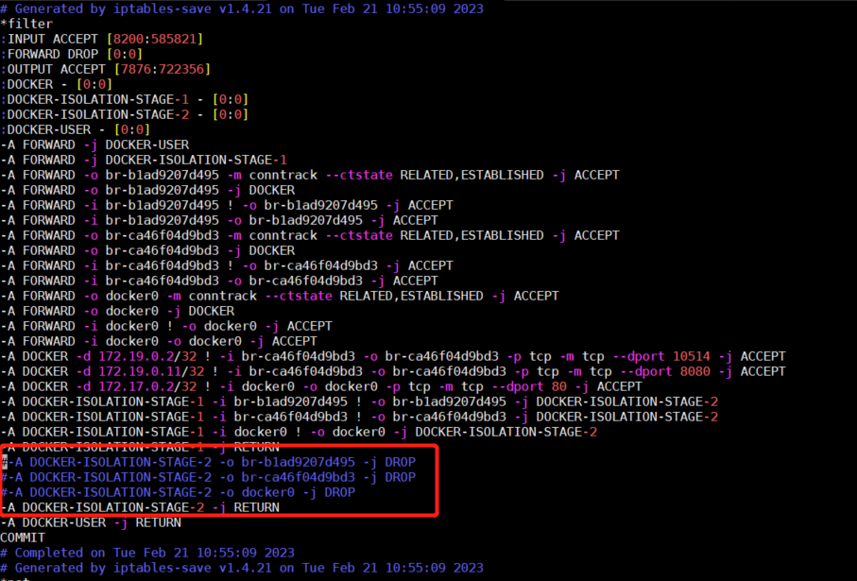Click the DOCKER rule for 172.19.0.2/32

(393, 356)
